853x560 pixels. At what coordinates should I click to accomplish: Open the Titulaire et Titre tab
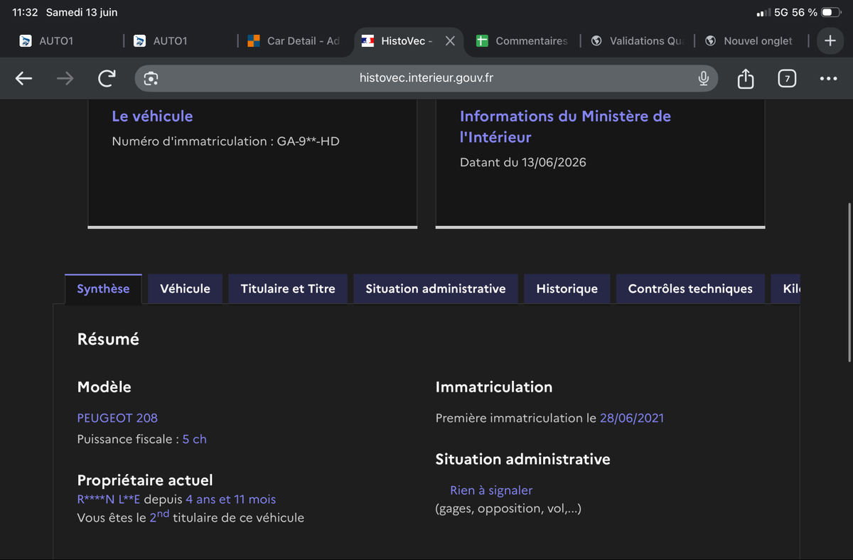(x=288, y=289)
